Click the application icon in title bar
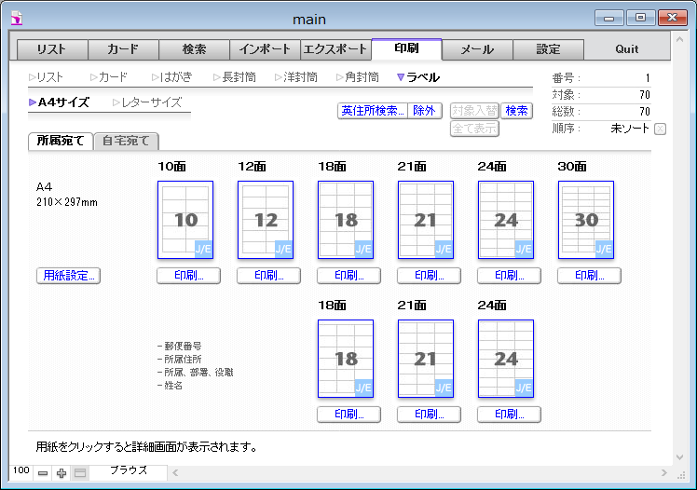 tap(16, 18)
